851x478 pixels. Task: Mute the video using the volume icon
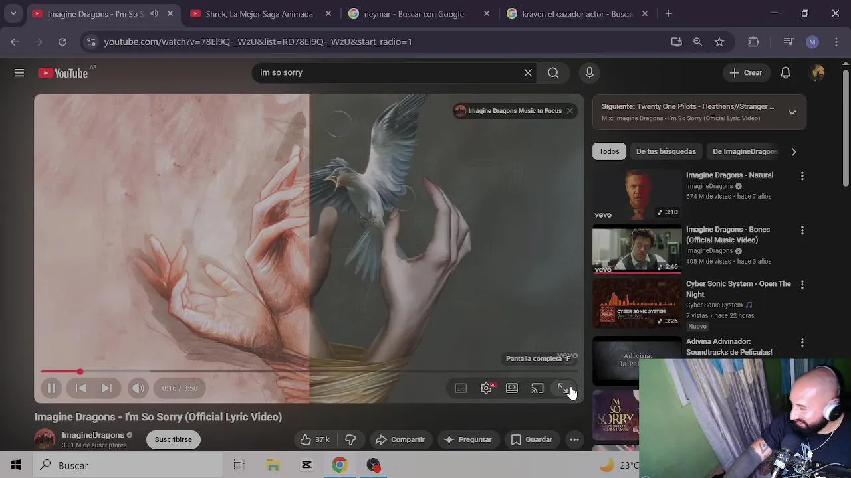(x=138, y=388)
